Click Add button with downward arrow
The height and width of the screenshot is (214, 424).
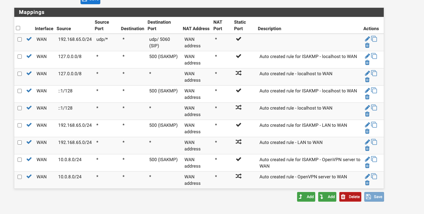tap(327, 197)
